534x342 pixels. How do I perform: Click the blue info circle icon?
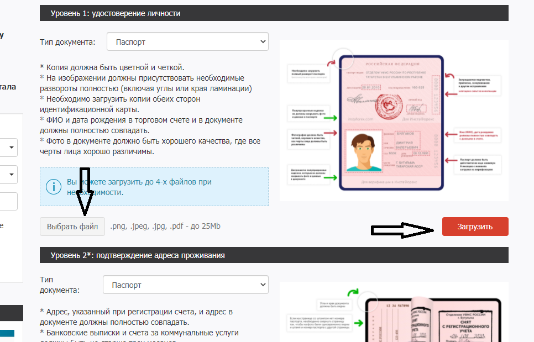[54, 187]
